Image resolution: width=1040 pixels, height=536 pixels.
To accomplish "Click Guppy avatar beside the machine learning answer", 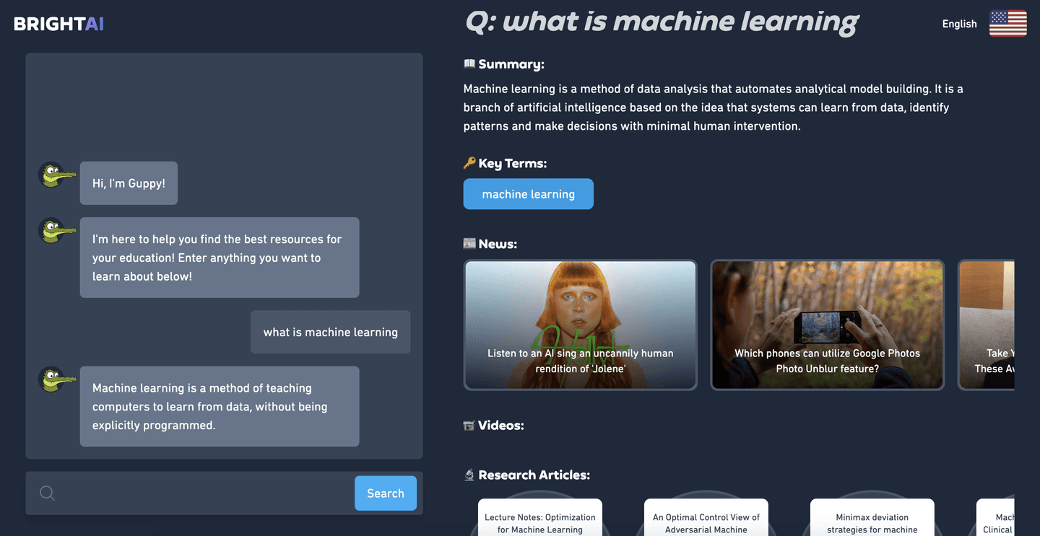I will [x=56, y=379].
